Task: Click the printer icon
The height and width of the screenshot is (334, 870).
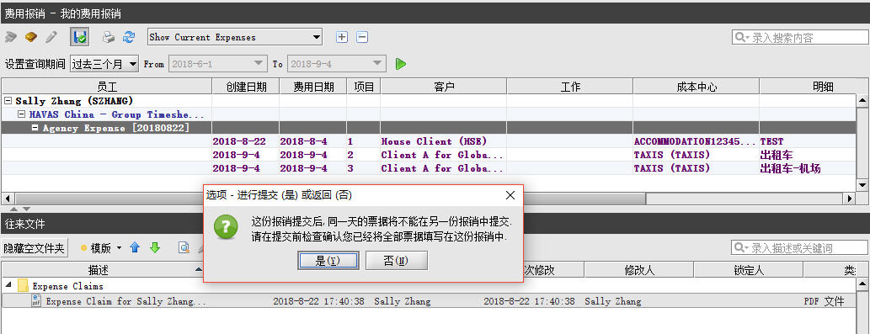Action: click(x=109, y=37)
